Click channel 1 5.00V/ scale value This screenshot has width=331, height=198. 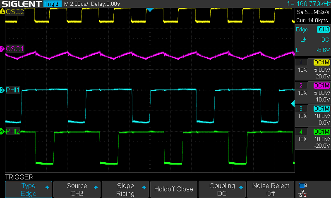click(322, 70)
